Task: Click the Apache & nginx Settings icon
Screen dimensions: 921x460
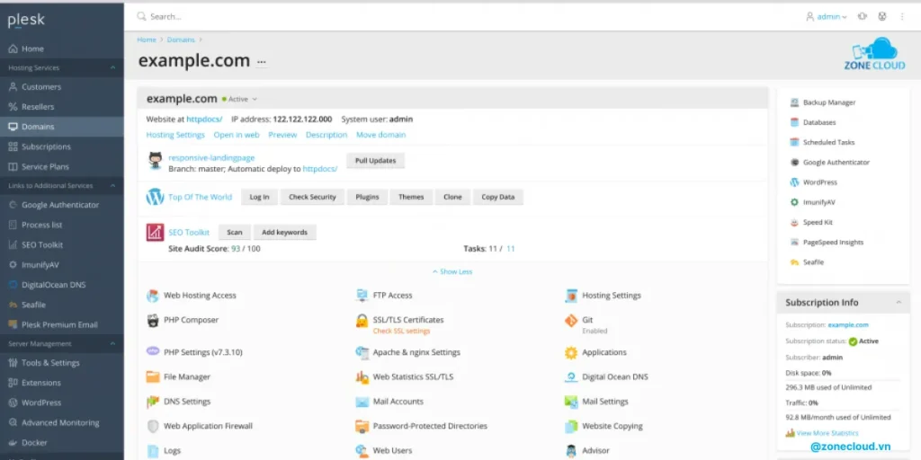Action: click(x=362, y=352)
